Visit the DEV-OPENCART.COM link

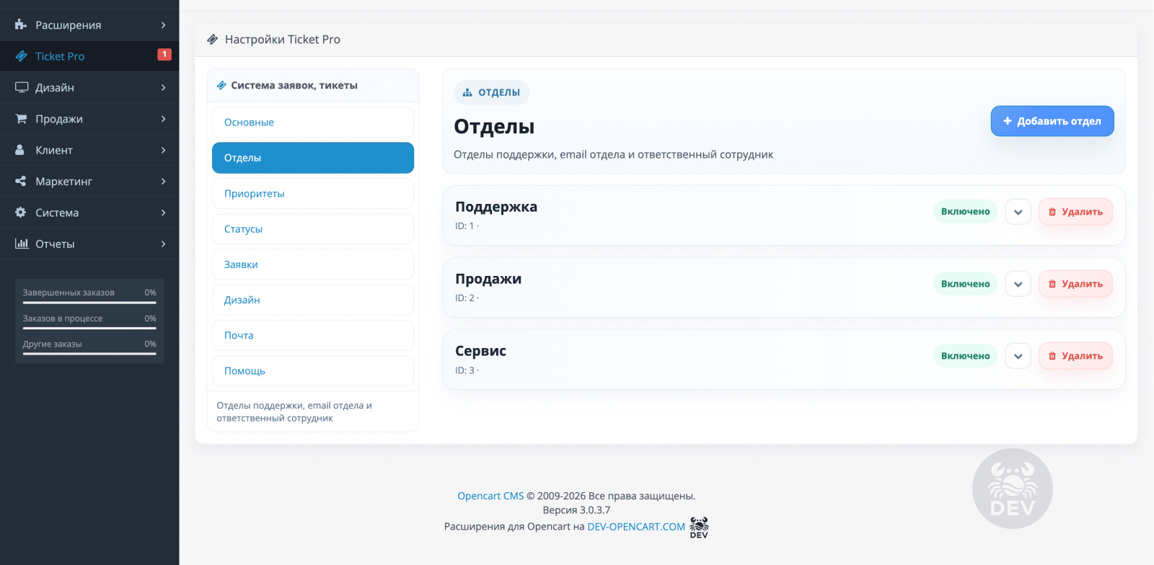[x=636, y=527]
